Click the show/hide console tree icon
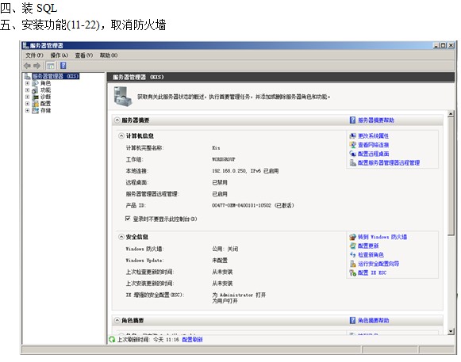The image size is (461, 362). tap(51, 66)
